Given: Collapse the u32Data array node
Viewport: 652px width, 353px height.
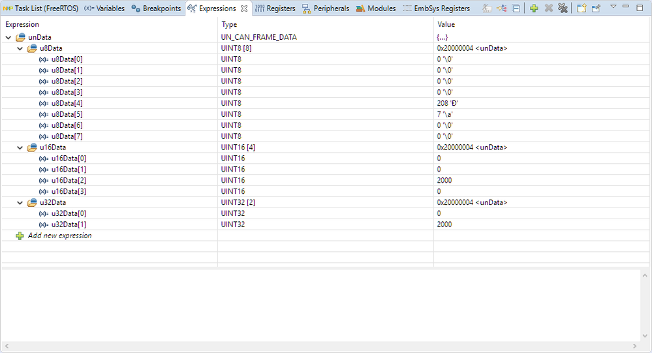Looking at the screenshot, I should pyautogui.click(x=20, y=203).
